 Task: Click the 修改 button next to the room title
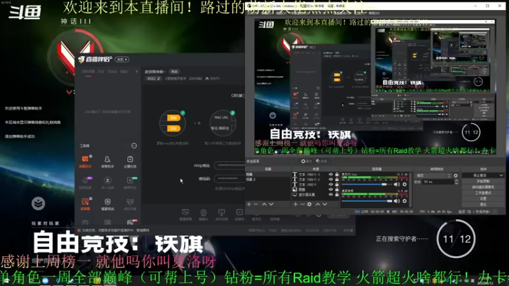pyautogui.click(x=174, y=72)
